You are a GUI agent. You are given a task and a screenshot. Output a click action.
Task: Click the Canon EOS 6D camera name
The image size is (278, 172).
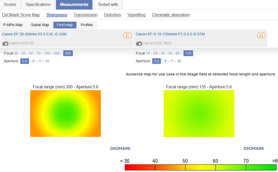(21, 43)
